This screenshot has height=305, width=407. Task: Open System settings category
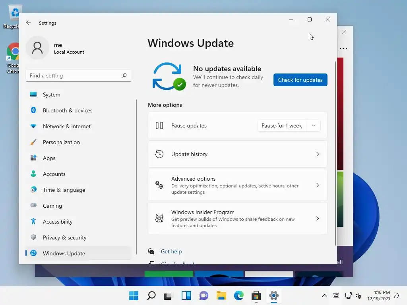click(x=78, y=95)
